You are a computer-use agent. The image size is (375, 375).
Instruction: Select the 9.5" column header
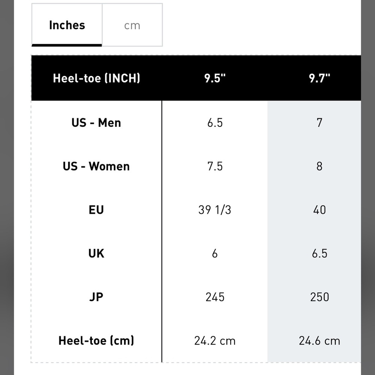pyautogui.click(x=215, y=78)
